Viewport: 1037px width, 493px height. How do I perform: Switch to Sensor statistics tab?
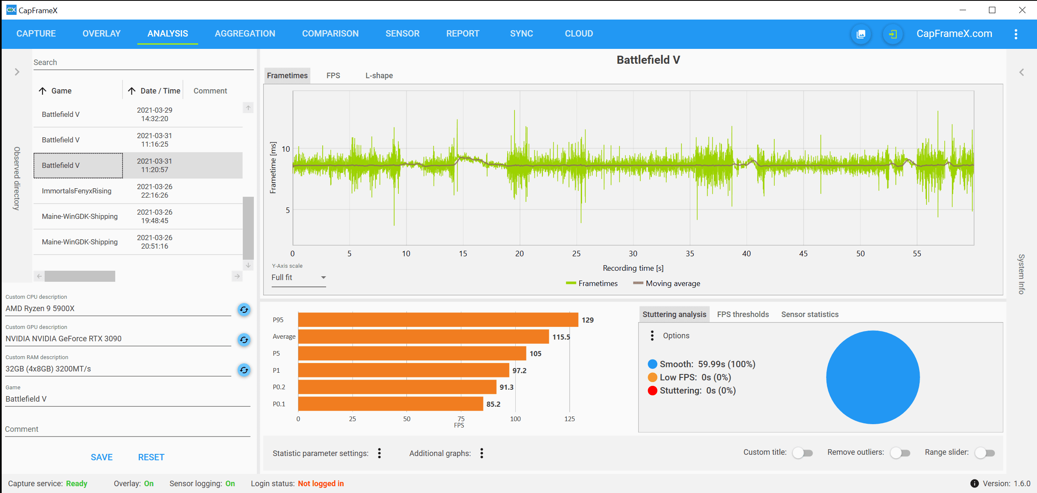[x=810, y=314]
